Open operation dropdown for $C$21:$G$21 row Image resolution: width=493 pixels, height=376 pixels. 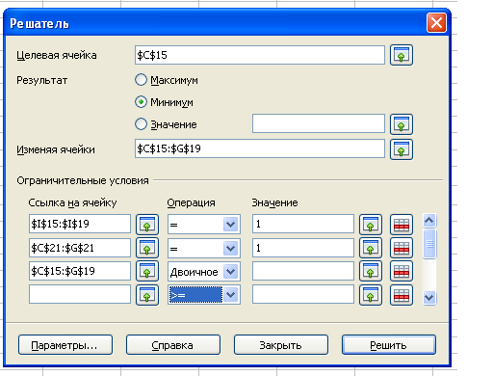click(x=231, y=248)
